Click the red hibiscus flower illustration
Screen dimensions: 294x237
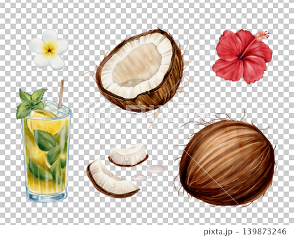coord(242,56)
